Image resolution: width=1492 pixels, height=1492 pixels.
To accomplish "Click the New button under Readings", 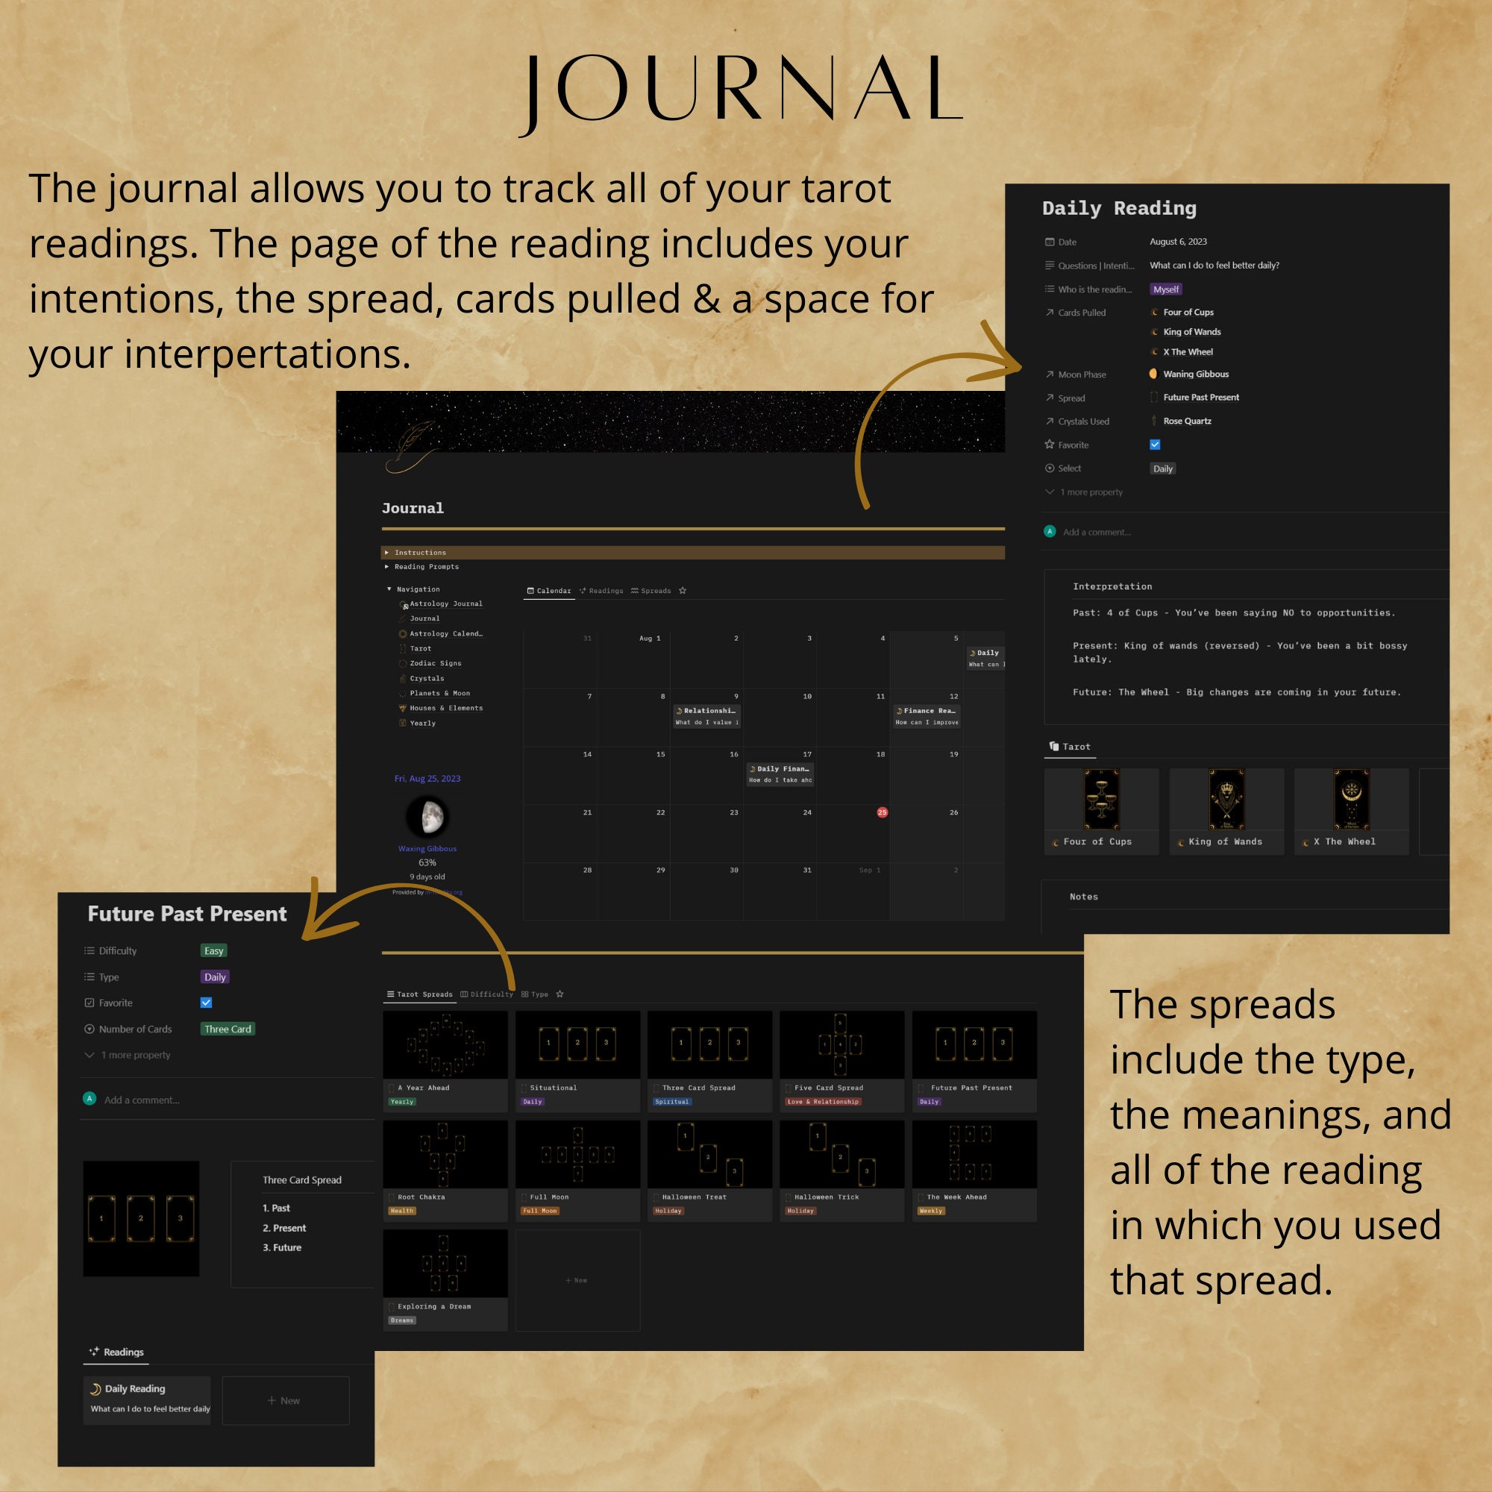I will [286, 1400].
